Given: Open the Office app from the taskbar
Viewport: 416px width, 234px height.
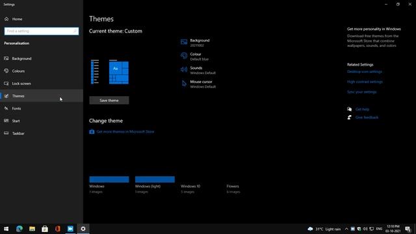Looking at the screenshot, I should [x=58, y=229].
